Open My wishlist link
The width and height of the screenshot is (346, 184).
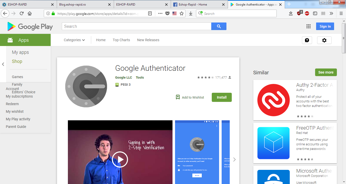(15, 111)
